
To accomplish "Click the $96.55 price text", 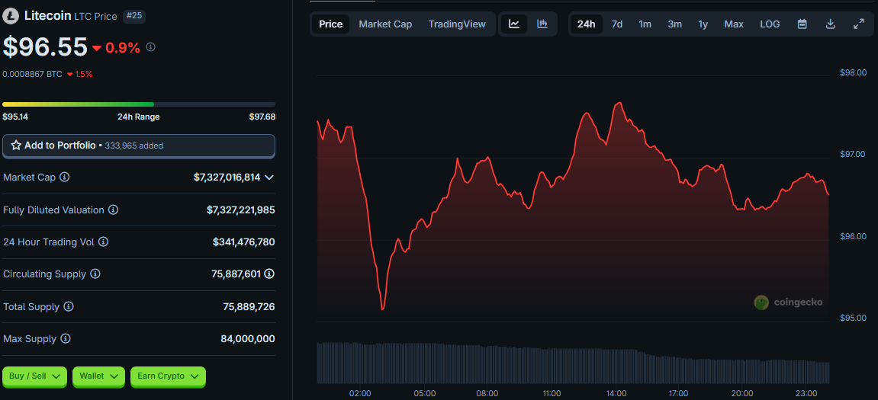I will [45, 47].
